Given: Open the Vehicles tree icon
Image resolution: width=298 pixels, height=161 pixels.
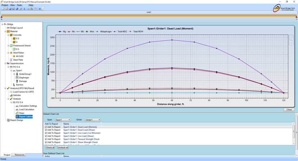Looking at the screenshot, I should pos(11,95).
